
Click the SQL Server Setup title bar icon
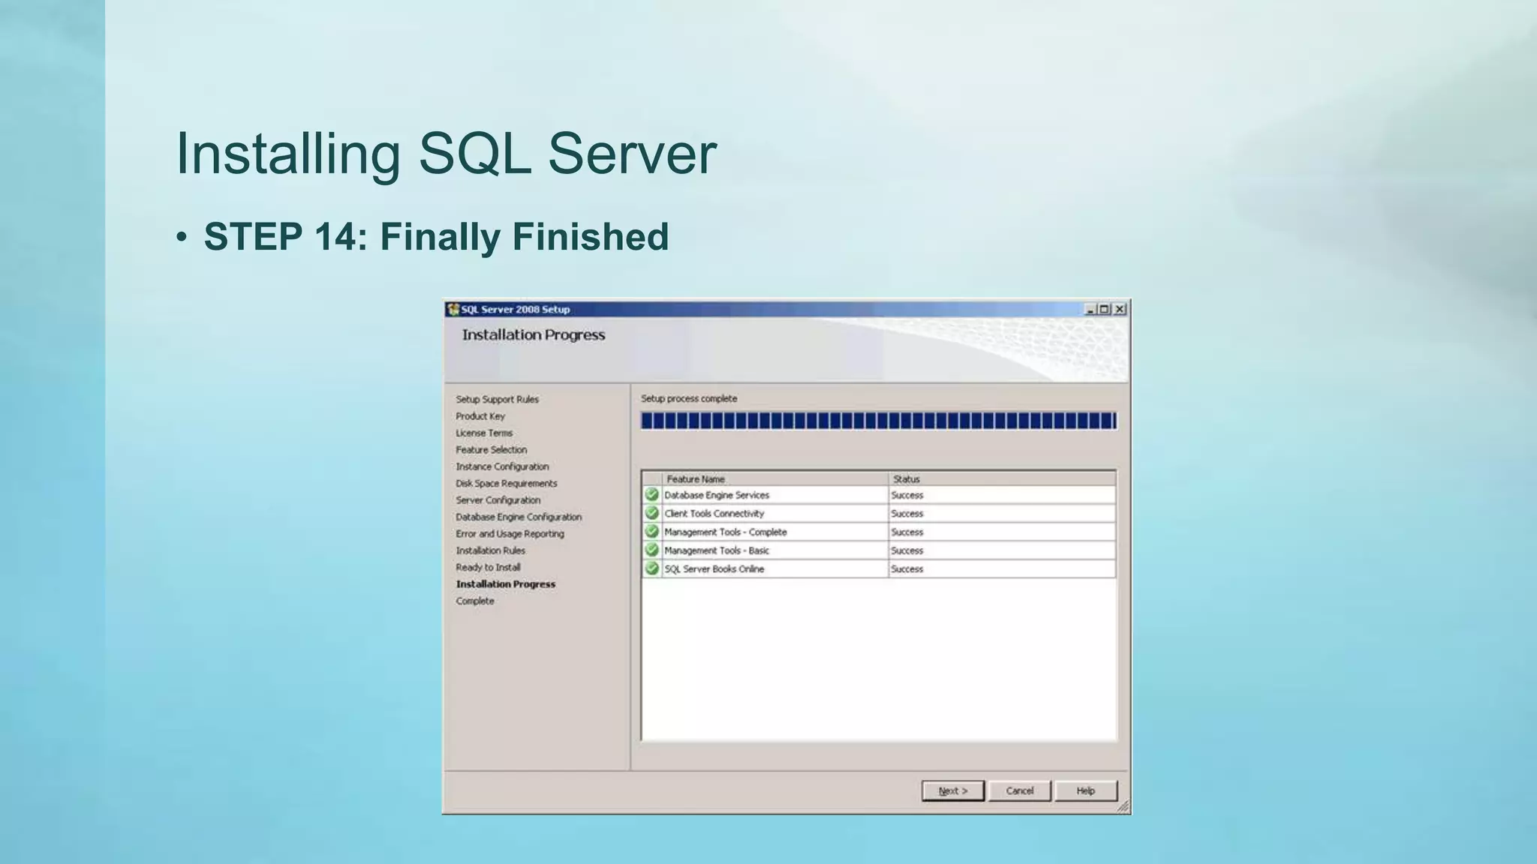(x=453, y=309)
